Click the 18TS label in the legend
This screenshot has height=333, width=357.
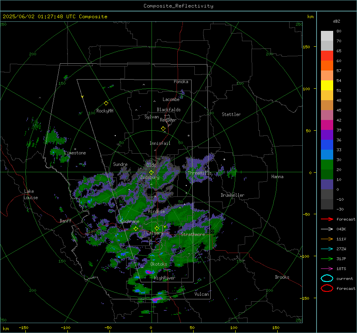pyautogui.click(x=341, y=269)
